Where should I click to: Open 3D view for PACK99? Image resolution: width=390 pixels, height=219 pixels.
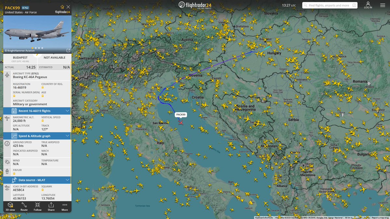coord(10,207)
